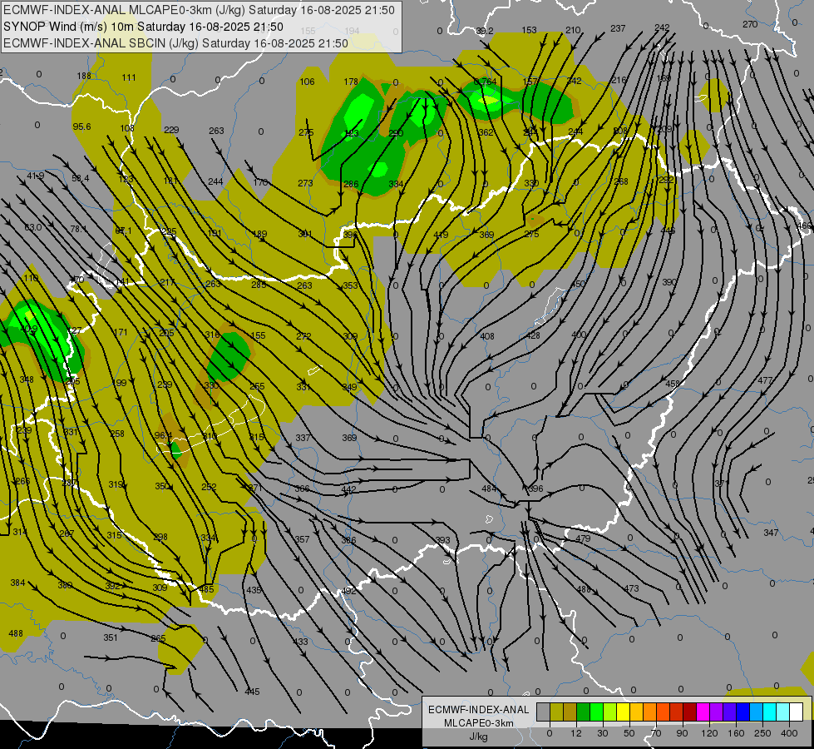814x749 pixels.
Task: Click the legend tick label 120
Action: pos(709,733)
